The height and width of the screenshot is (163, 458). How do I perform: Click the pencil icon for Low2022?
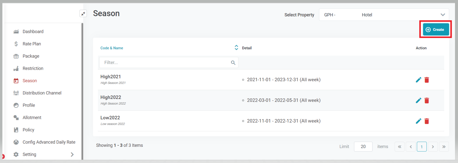(418, 121)
